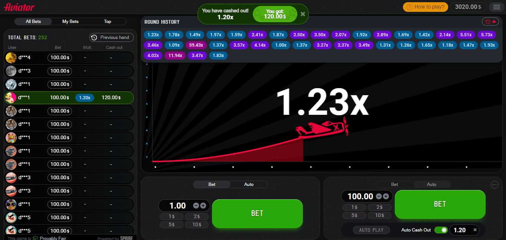This screenshot has height=240, width=506.
Task: Select the 1.23x multiplier in round history
Action: 153,35
